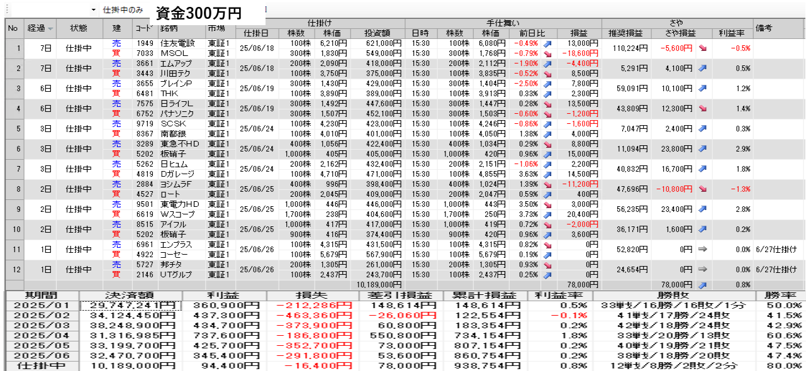Click the blue arrow next to 23,800円 spread profit
806x371 pixels.
pyautogui.click(x=702, y=149)
